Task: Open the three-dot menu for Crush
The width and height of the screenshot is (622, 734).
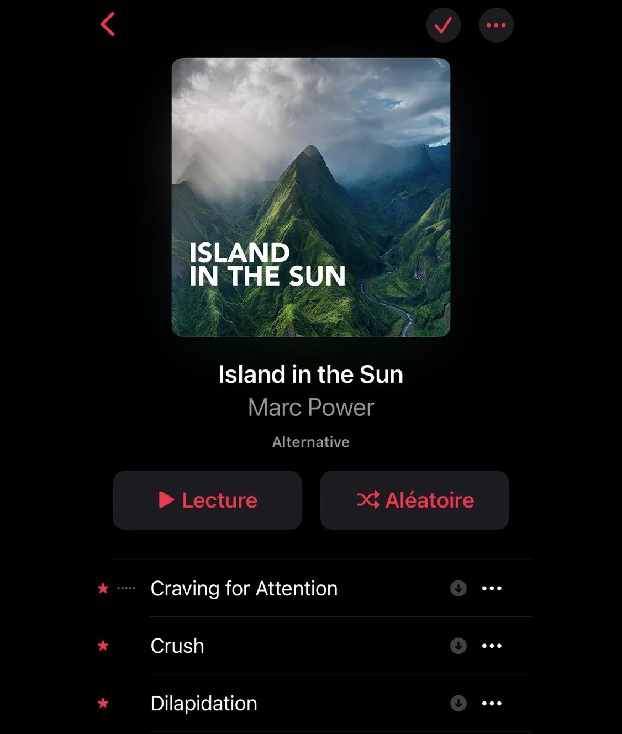Action: [492, 646]
